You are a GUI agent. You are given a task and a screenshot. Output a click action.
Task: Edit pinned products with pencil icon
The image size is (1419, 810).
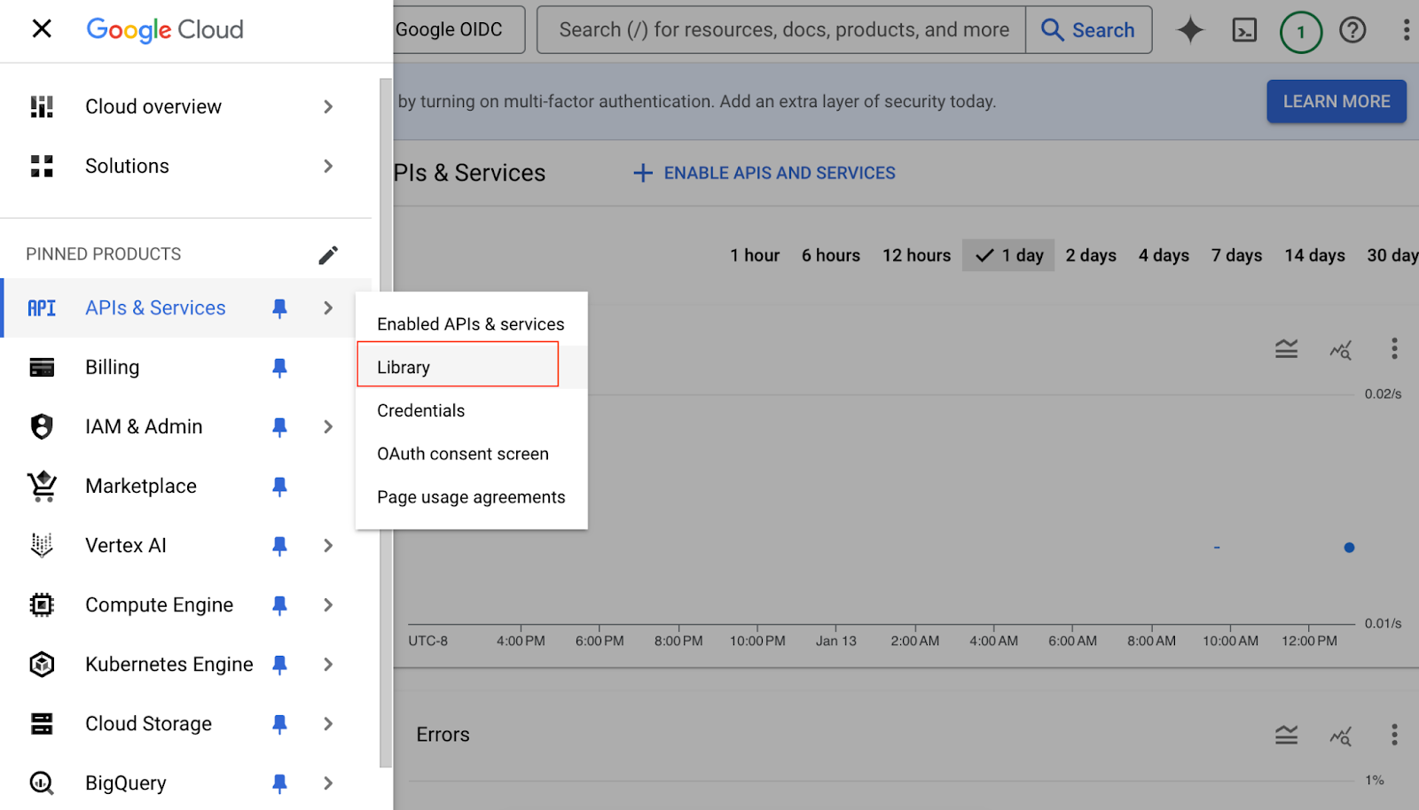[x=328, y=255]
